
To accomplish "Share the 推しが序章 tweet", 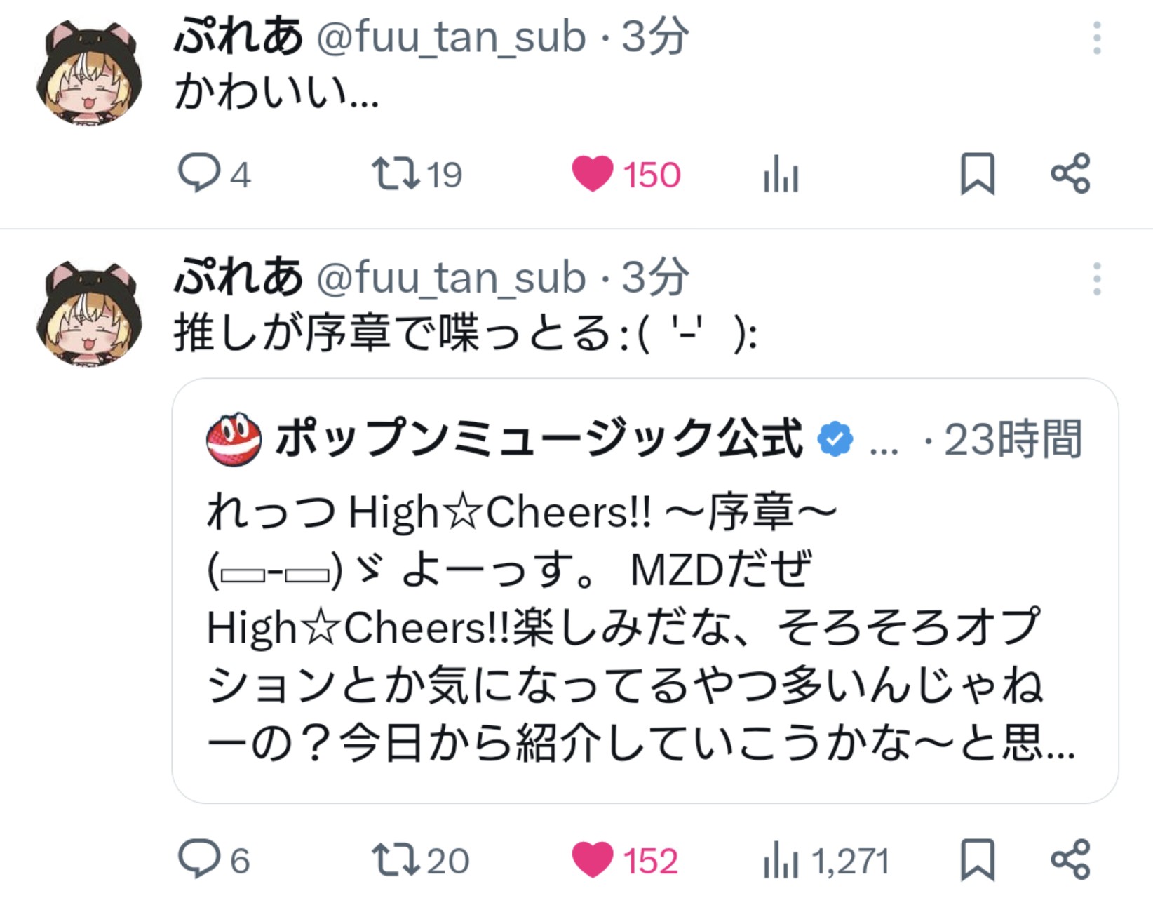I will click(1070, 859).
